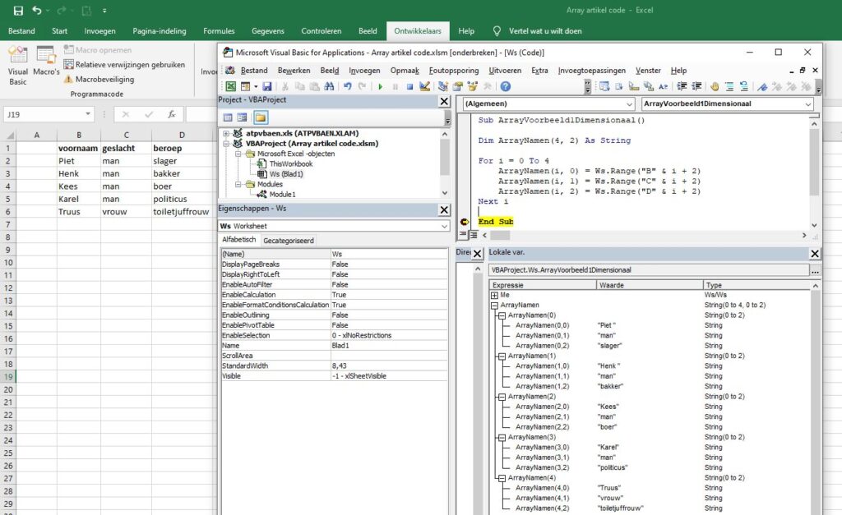
Task: Click the Reset stop icon in VBA toolbar
Action: pos(409,86)
